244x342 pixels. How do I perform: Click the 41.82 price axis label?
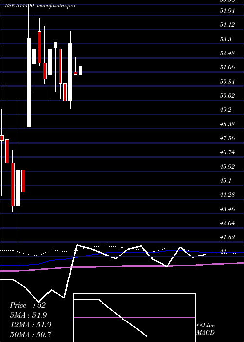coord(227,237)
